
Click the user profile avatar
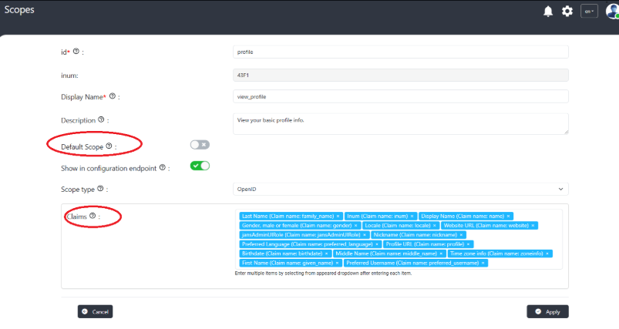[612, 11]
